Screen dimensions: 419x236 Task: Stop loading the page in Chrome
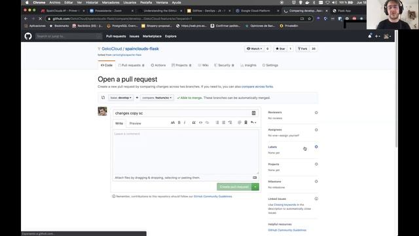pos(40,19)
